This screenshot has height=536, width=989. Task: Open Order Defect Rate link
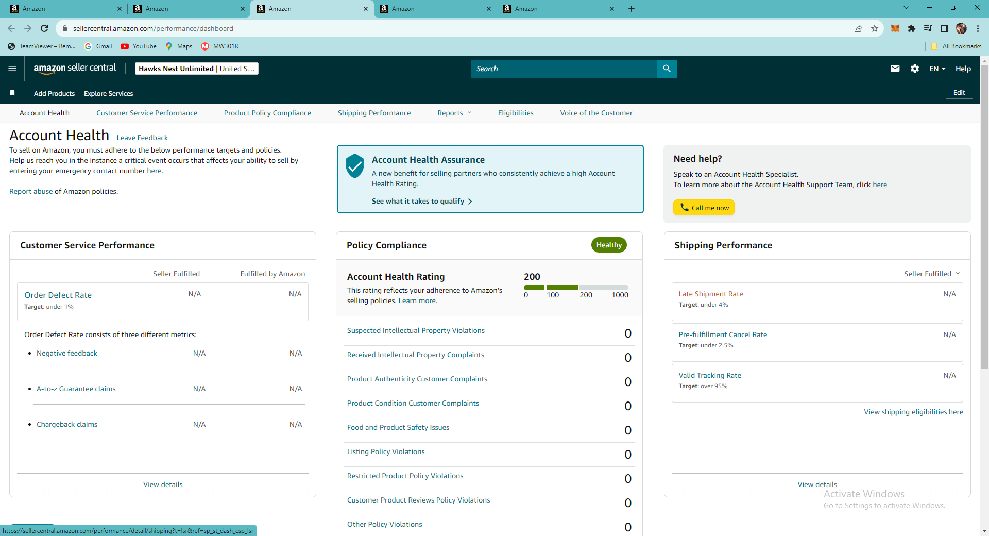point(58,295)
